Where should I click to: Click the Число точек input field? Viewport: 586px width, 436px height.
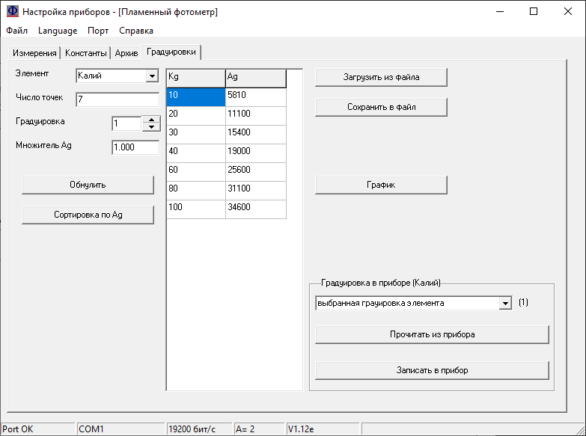pyautogui.click(x=117, y=99)
